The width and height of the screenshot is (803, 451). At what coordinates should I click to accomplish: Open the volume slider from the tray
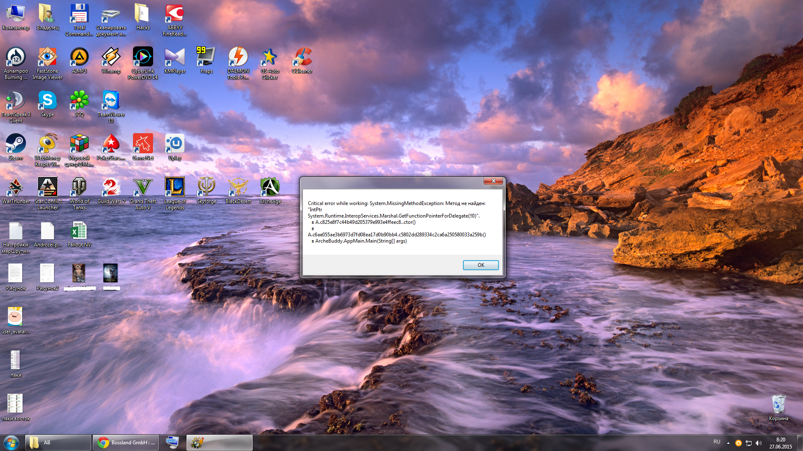tap(759, 443)
